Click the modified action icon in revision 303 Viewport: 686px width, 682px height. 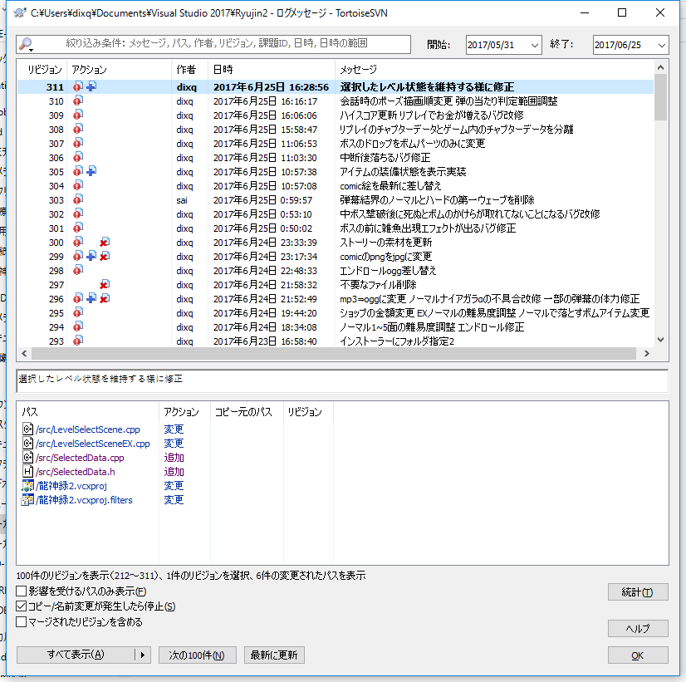click(77, 199)
